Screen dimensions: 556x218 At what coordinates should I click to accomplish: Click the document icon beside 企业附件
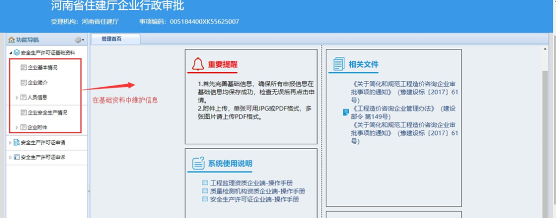coord(24,127)
